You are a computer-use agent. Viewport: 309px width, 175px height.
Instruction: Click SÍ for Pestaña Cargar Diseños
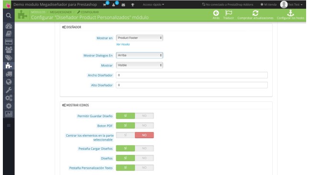(125, 148)
